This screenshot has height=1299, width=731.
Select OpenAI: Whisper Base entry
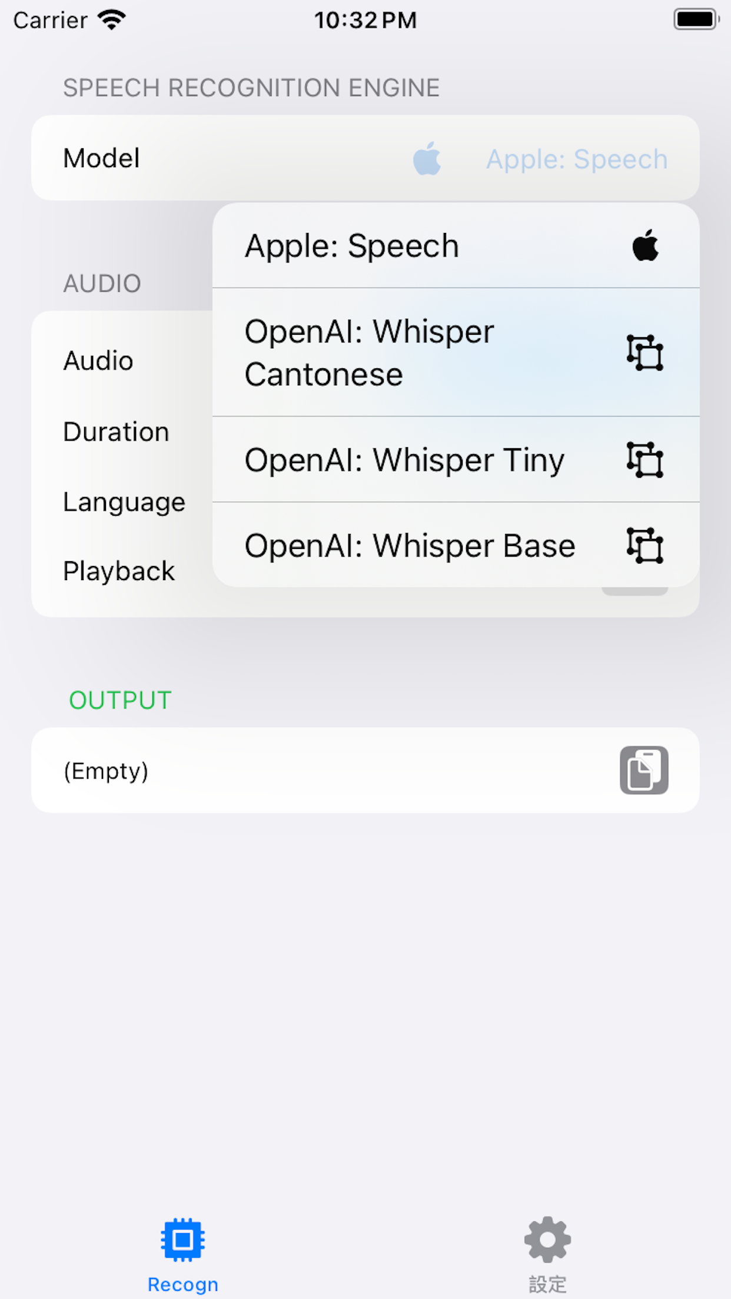pos(456,545)
